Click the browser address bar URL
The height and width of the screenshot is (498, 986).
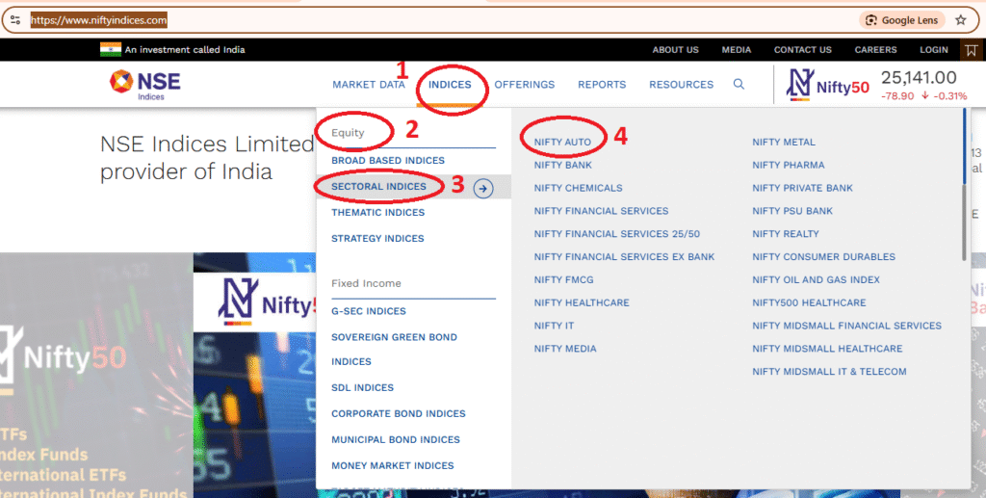pyautogui.click(x=98, y=19)
